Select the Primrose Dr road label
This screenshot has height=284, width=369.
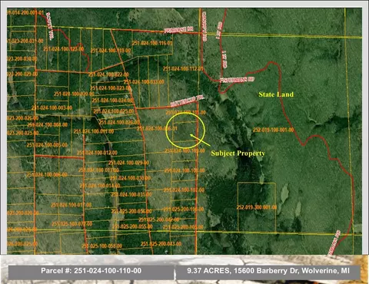point(178,30)
